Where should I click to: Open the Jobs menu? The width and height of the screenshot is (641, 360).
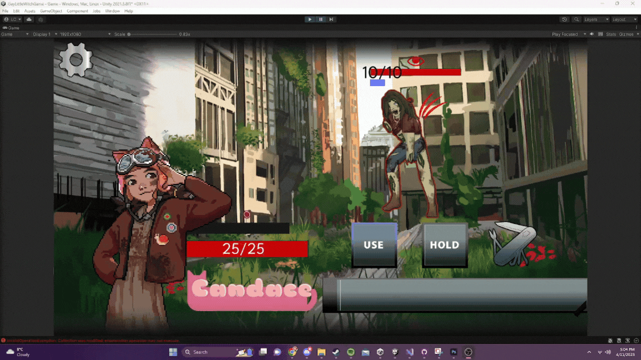pos(96,11)
